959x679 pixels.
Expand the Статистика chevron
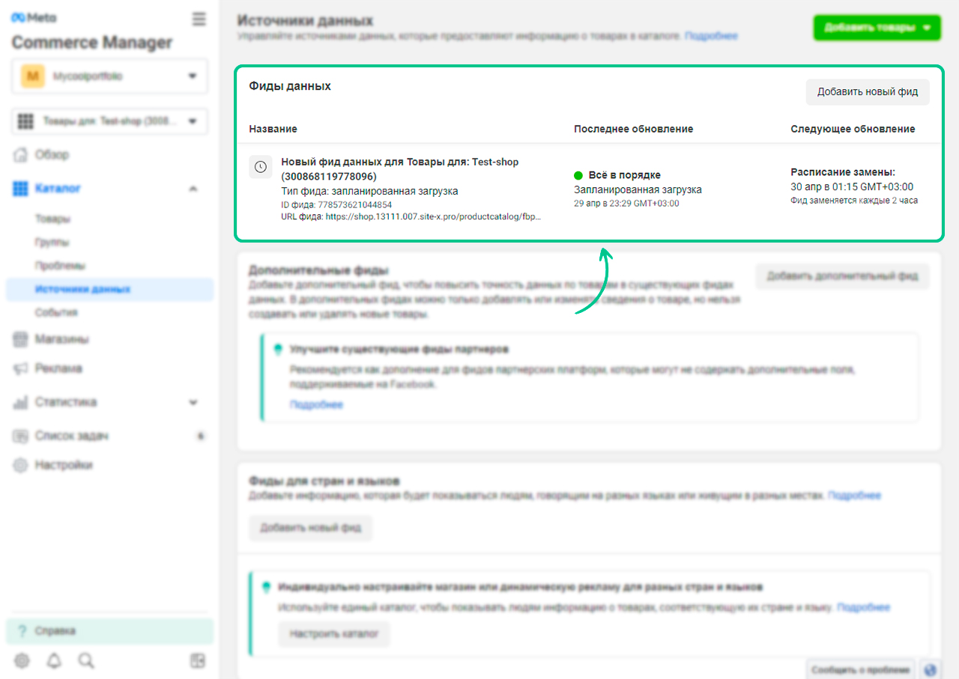(193, 402)
